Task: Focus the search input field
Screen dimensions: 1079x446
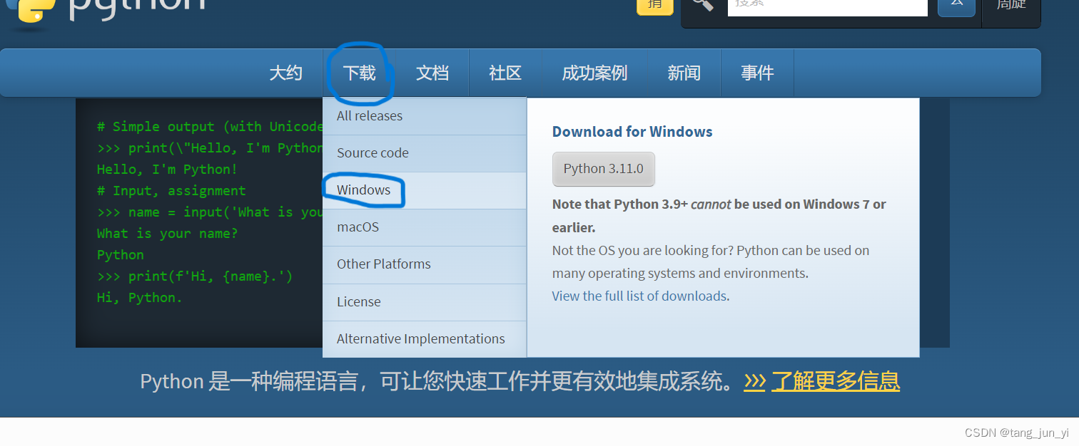Action: (827, 6)
